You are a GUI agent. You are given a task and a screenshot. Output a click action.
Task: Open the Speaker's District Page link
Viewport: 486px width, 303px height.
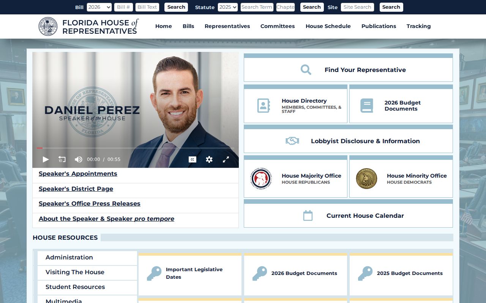76,189
